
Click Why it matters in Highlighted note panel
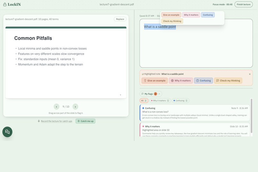(x=181, y=80)
